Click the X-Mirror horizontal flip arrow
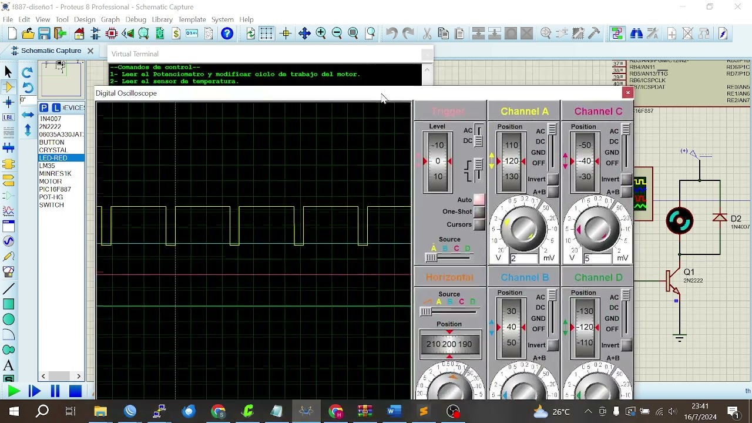 (x=27, y=115)
